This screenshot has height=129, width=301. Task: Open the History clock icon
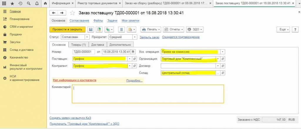20,4
